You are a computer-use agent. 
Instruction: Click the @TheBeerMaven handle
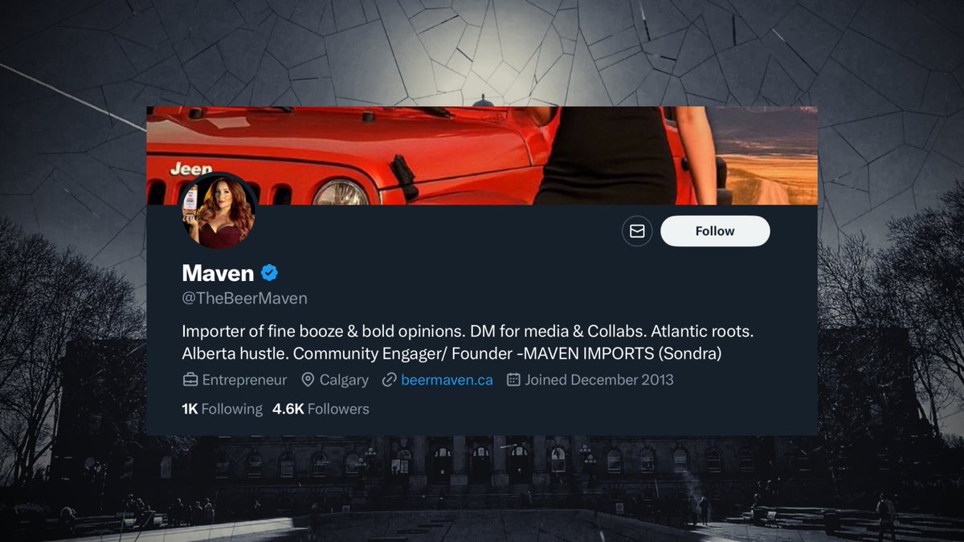point(245,299)
